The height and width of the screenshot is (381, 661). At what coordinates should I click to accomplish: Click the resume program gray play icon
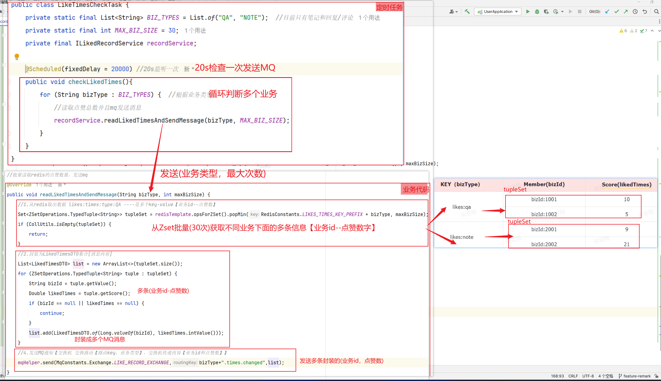point(570,12)
